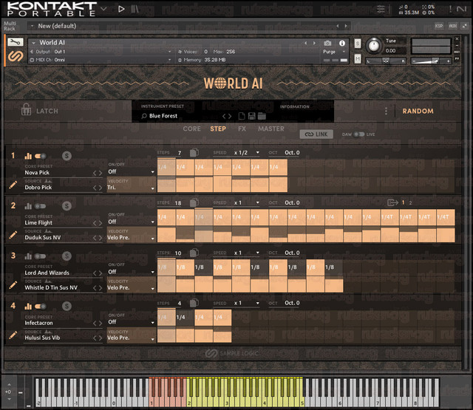Image resolution: width=473 pixels, height=410 pixels.
Task: Click step animator bars icon for core 2
Action: pos(28,206)
